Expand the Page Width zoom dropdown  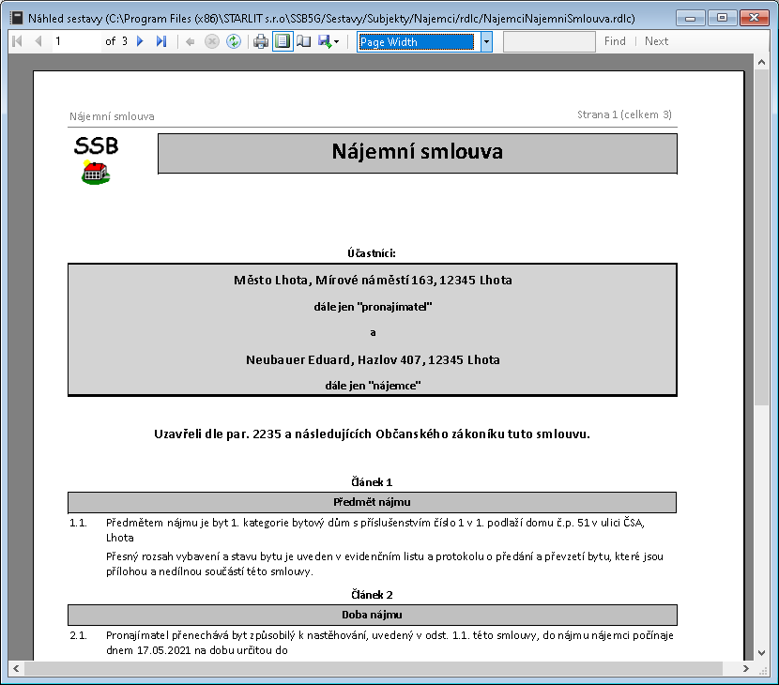[486, 41]
